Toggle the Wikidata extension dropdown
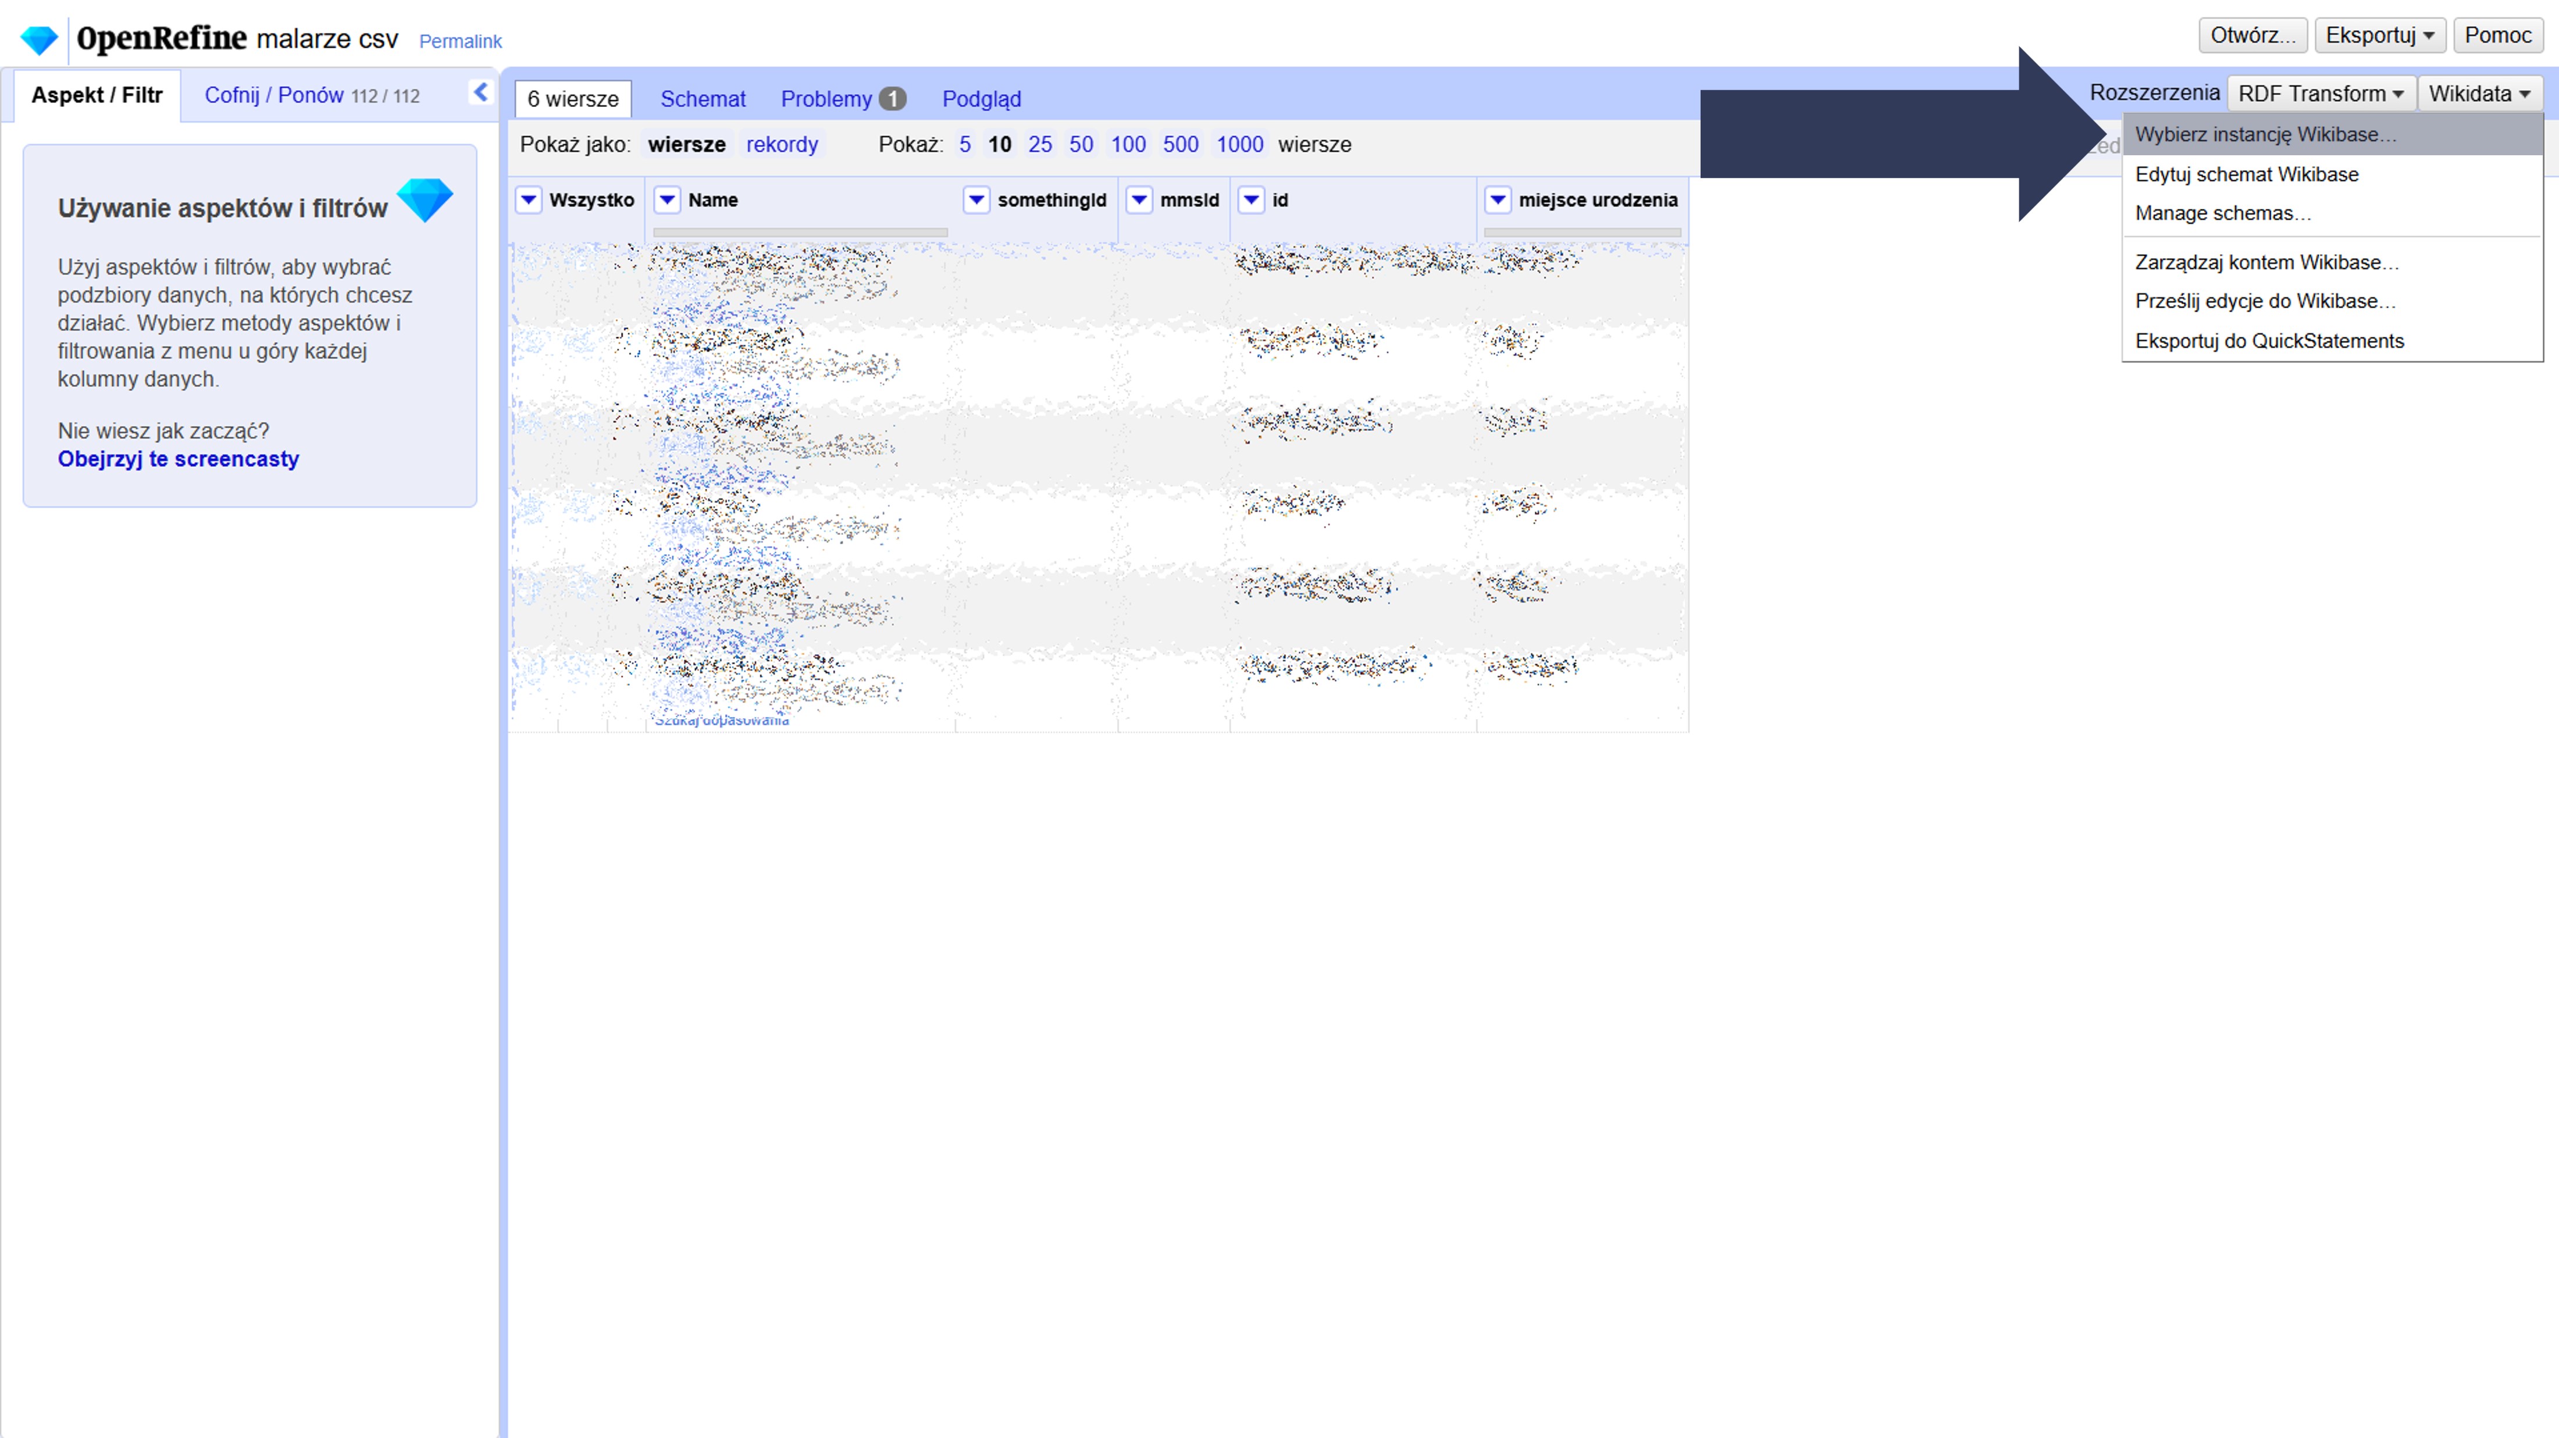Image resolution: width=2559 pixels, height=1438 pixels. tap(2479, 94)
